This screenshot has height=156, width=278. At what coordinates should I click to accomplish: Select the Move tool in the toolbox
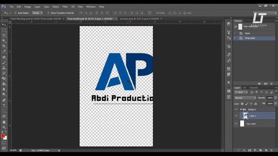4,25
